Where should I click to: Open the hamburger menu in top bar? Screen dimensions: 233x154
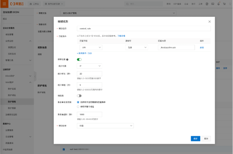coord(4,4)
